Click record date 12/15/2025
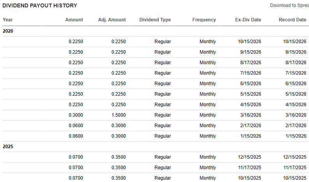 coord(295,157)
